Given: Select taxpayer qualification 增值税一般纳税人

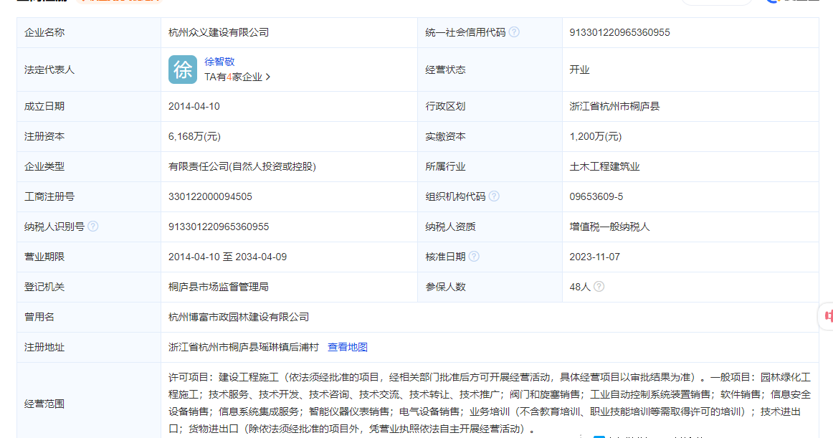Looking at the screenshot, I should pos(609,227).
